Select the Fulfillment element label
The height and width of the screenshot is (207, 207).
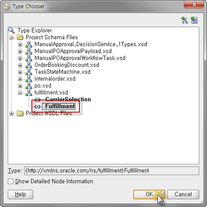[60, 107]
